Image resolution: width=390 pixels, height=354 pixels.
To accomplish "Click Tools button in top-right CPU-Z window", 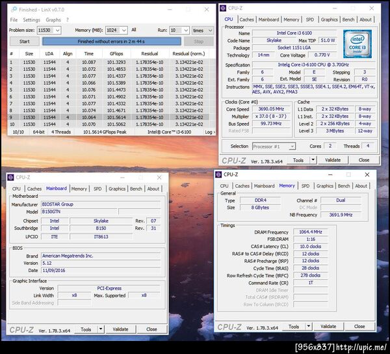I will pyautogui.click(x=298, y=160).
